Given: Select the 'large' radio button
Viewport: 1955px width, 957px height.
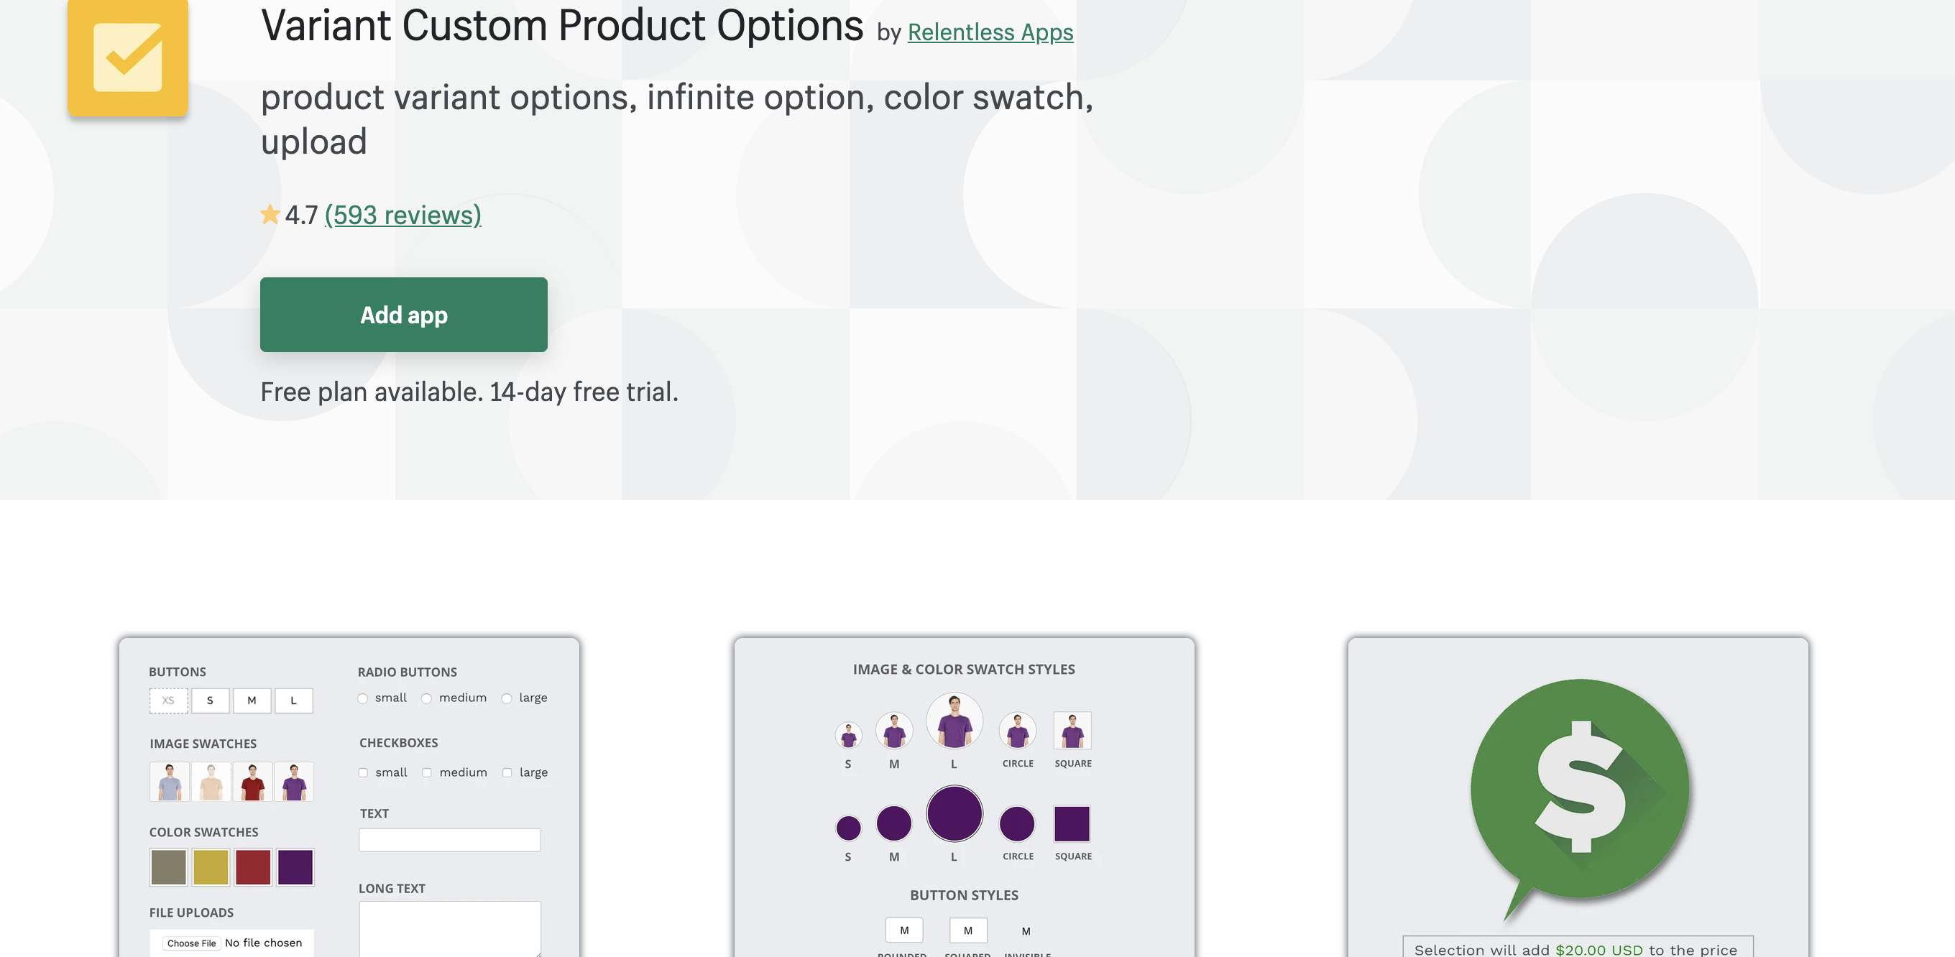Looking at the screenshot, I should (507, 698).
